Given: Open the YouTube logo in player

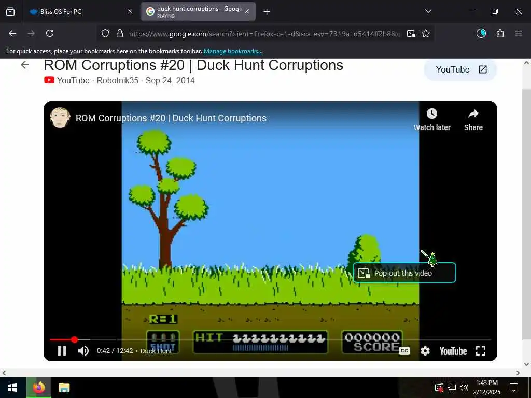Looking at the screenshot, I should (x=453, y=351).
